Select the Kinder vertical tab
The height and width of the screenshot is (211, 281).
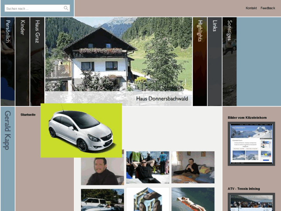(x=22, y=62)
